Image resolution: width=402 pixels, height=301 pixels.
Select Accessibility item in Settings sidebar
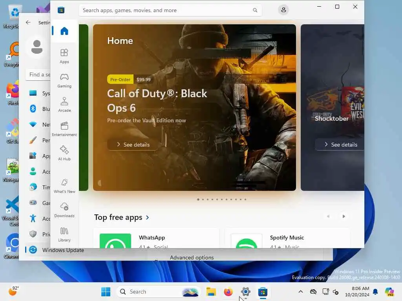38,219
